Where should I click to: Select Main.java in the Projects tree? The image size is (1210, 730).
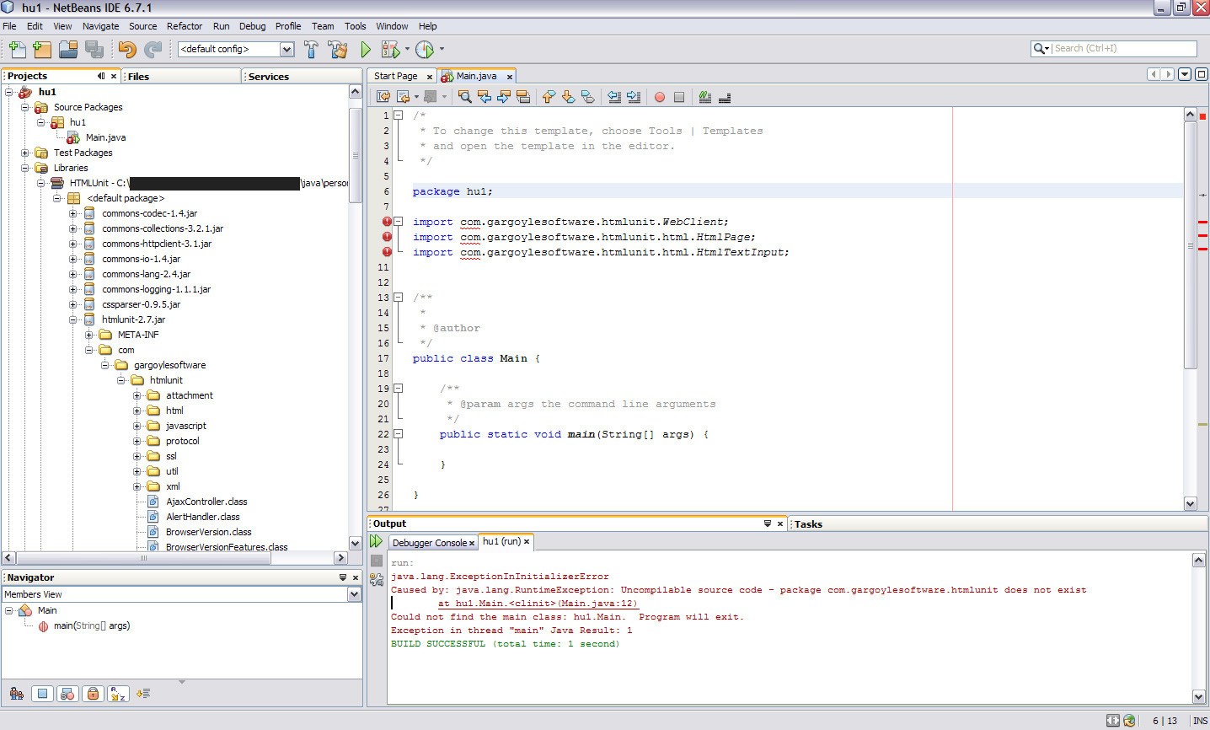tap(105, 137)
